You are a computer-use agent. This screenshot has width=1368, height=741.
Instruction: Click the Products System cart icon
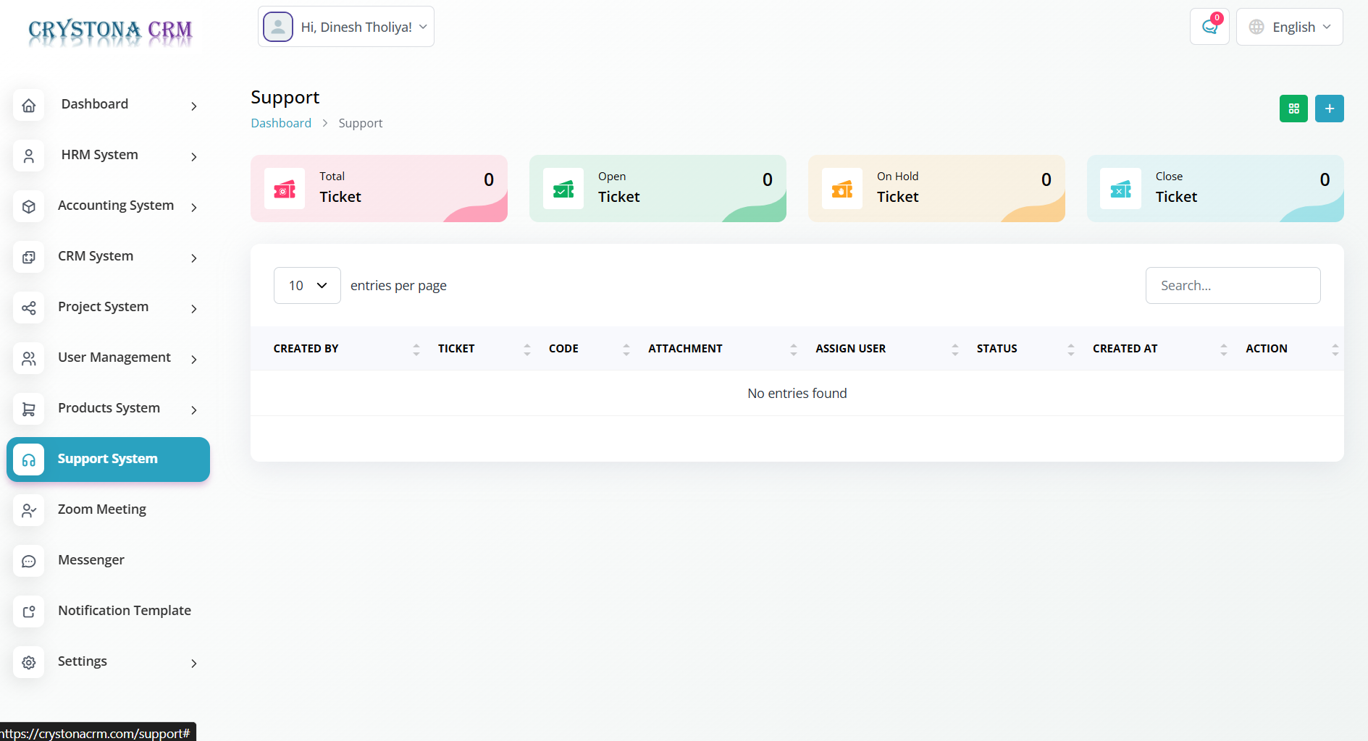(29, 409)
